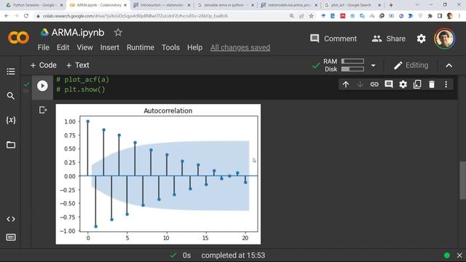Click the browser address bar URL
Screen dimensions: 466x262
pos(135,16)
